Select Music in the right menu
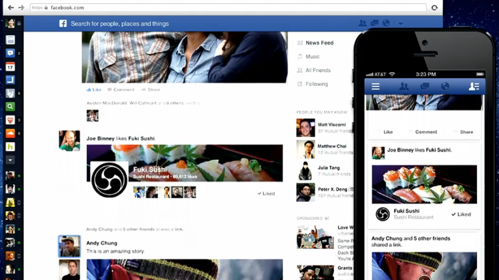The width and height of the screenshot is (499, 280). point(312,57)
